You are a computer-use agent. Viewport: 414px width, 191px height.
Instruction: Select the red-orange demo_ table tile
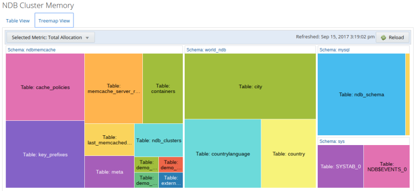coord(171,165)
